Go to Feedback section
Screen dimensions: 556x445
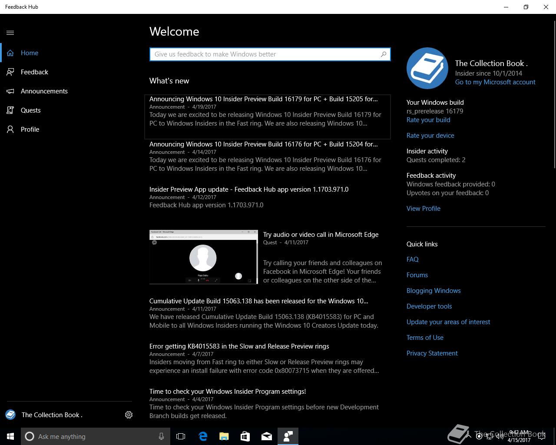(69, 72)
